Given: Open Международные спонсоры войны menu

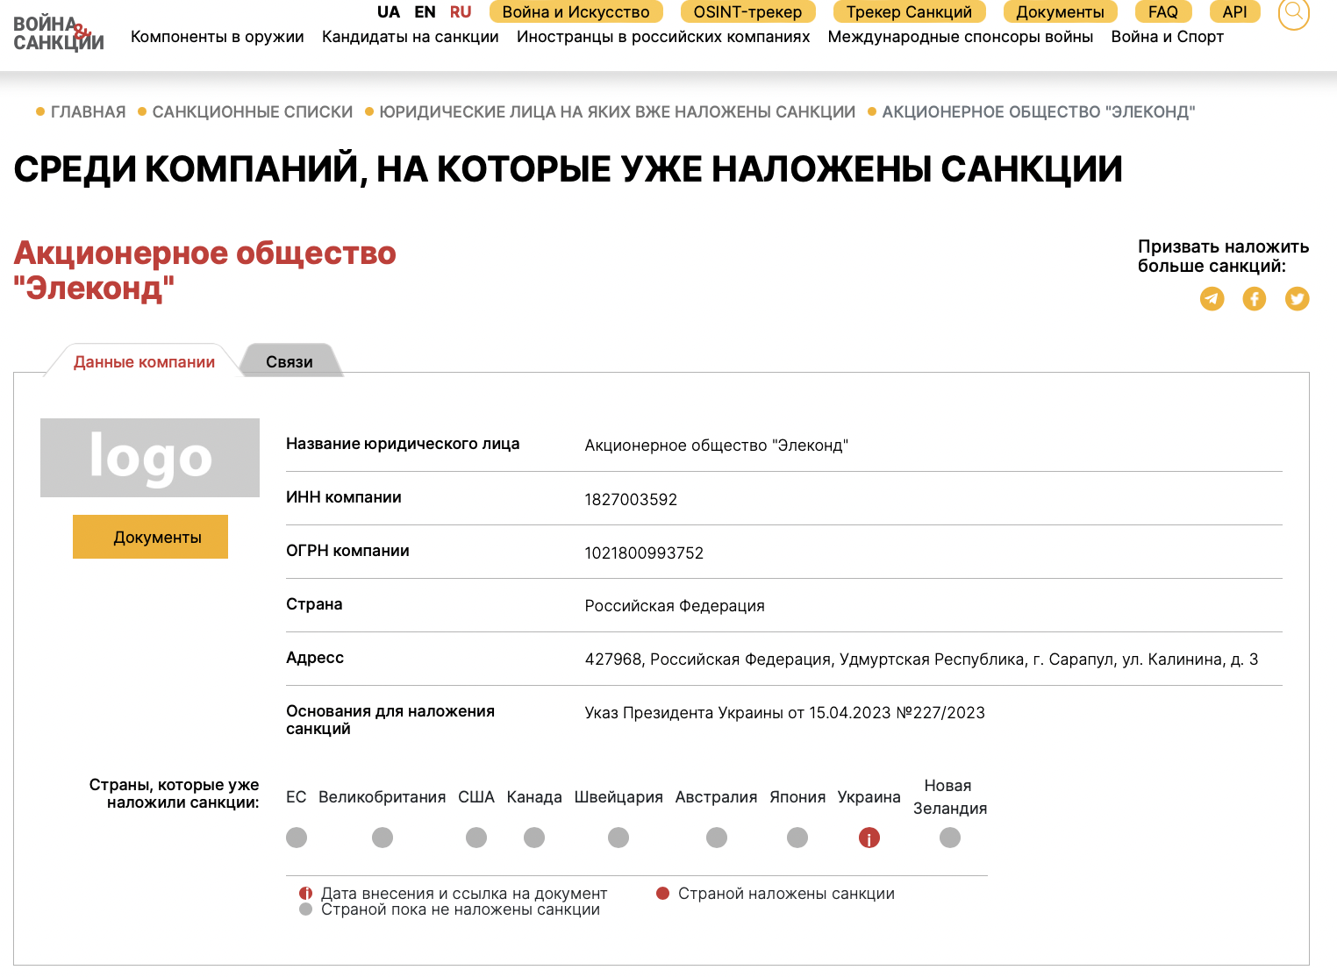Looking at the screenshot, I should (x=960, y=37).
